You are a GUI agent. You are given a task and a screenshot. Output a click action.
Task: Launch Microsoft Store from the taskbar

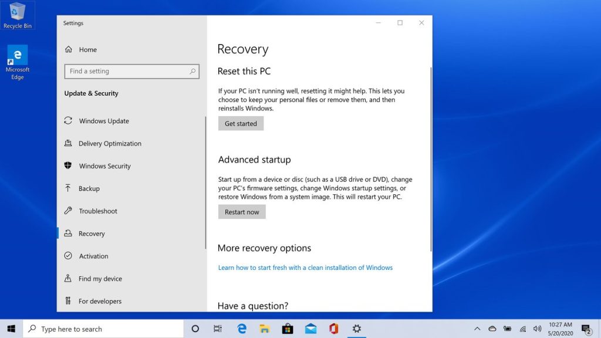287,329
